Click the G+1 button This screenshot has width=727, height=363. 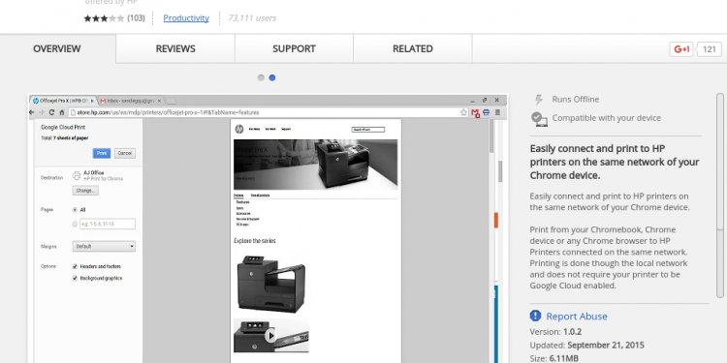click(x=681, y=49)
